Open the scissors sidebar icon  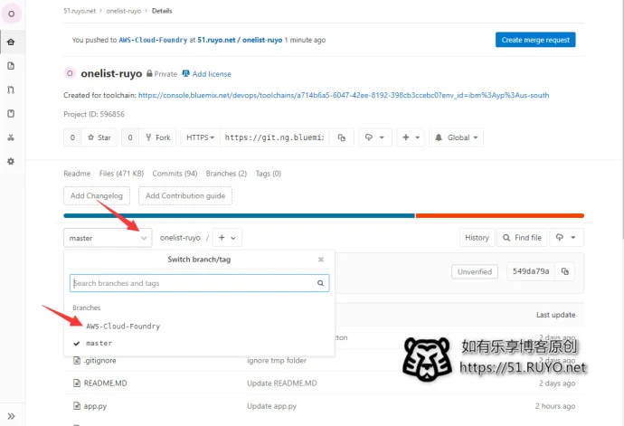tap(11, 137)
